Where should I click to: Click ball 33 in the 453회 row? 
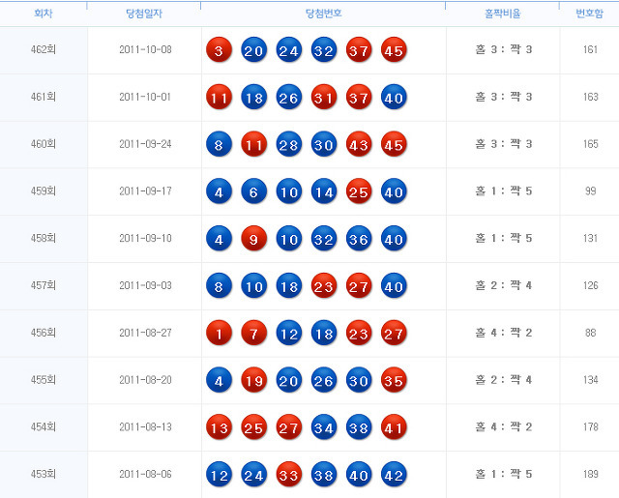click(x=288, y=475)
